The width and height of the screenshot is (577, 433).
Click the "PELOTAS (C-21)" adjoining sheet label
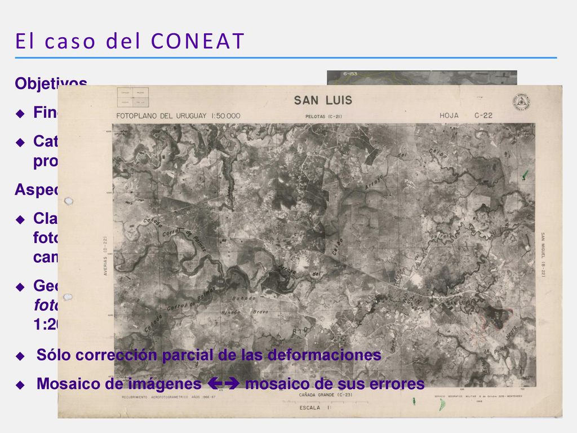[x=323, y=116]
